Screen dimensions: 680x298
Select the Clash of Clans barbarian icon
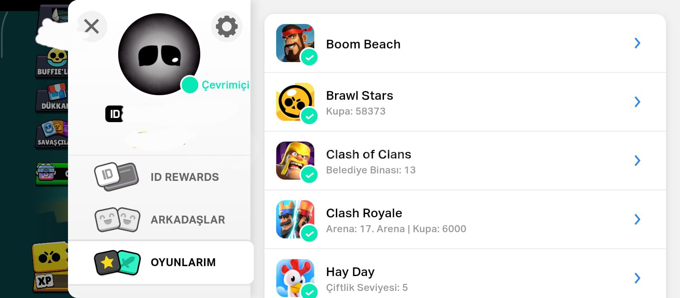(x=295, y=161)
